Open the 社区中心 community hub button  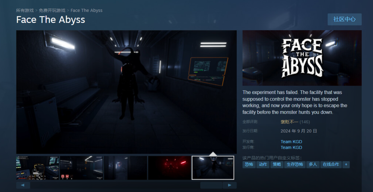345,20
